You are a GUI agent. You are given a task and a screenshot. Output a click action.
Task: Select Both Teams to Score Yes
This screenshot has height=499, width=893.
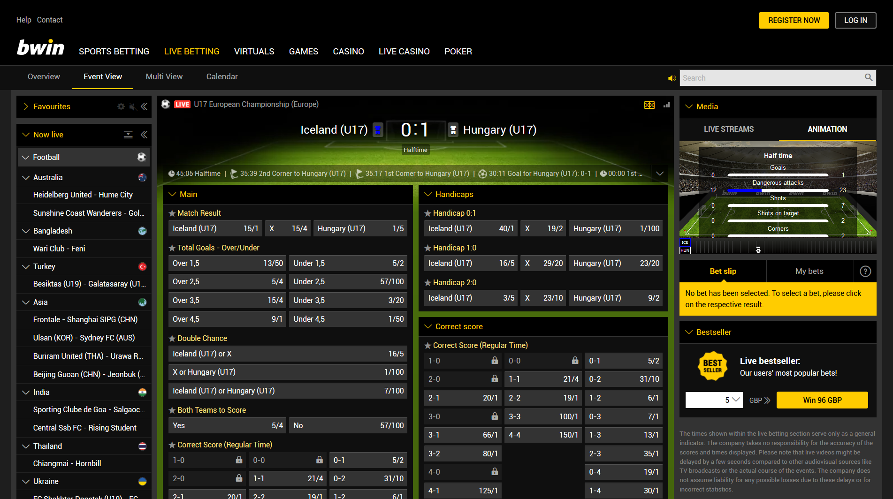(x=227, y=425)
